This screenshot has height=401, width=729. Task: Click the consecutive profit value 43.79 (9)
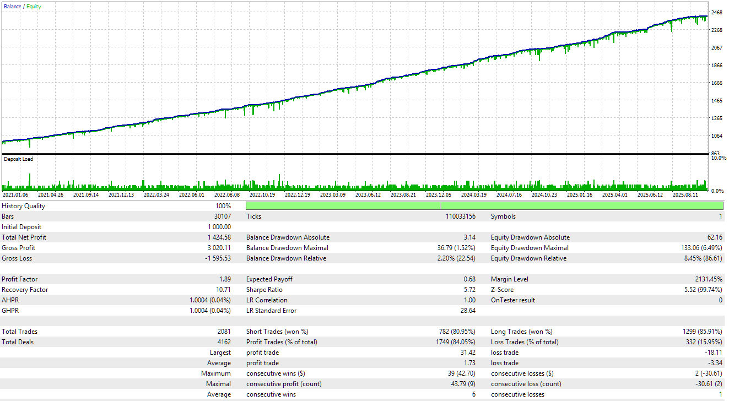(463, 384)
